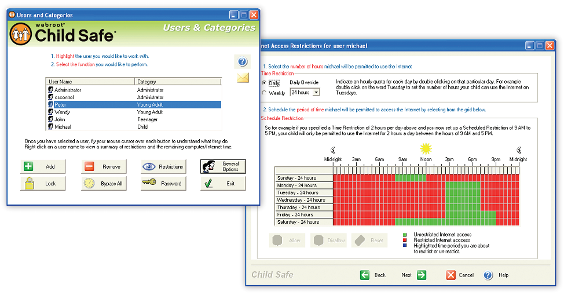Click the Thursday - 24 hours row label
Viewport: 564px width, 295px height.
click(305, 207)
